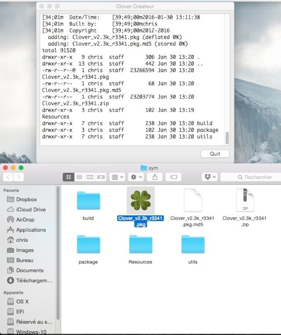Click the 'Clover_v2.3k_r3341.pkg (deflated 0%)' log line
The width and height of the screenshot is (281, 335).
115,37
